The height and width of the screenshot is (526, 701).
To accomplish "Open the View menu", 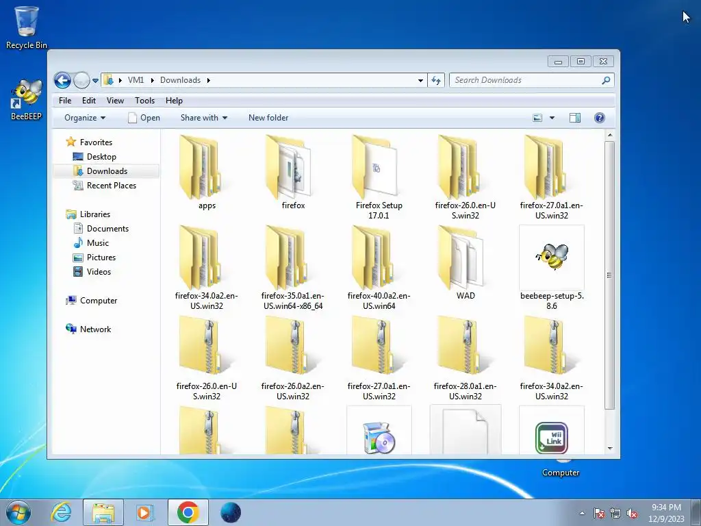I will pyautogui.click(x=115, y=101).
